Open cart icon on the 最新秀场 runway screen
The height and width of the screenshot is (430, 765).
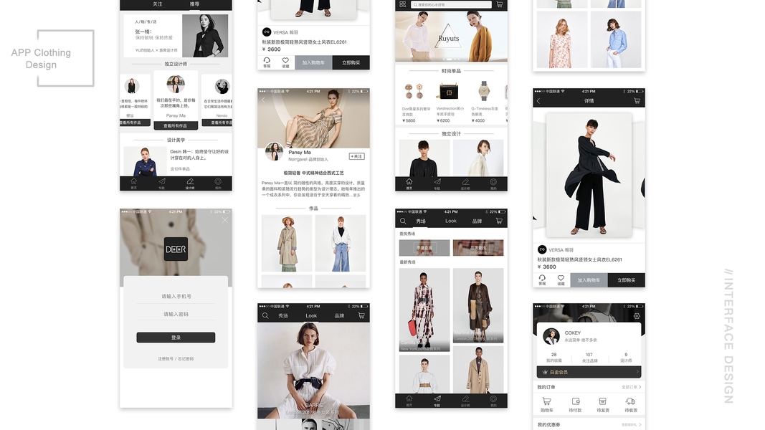[499, 221]
